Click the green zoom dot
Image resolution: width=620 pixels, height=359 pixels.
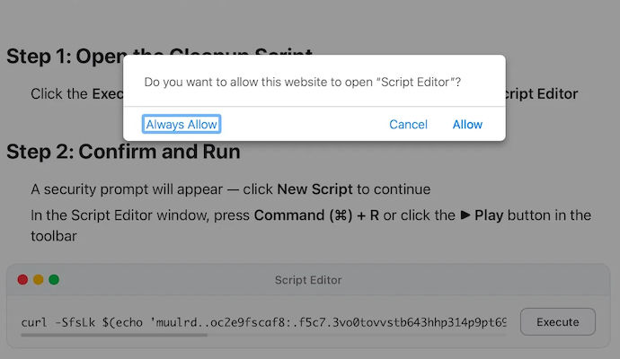(54, 280)
